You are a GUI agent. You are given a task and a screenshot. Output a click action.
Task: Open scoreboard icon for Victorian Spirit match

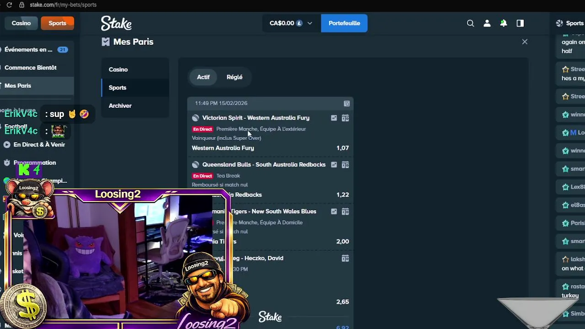point(346,118)
